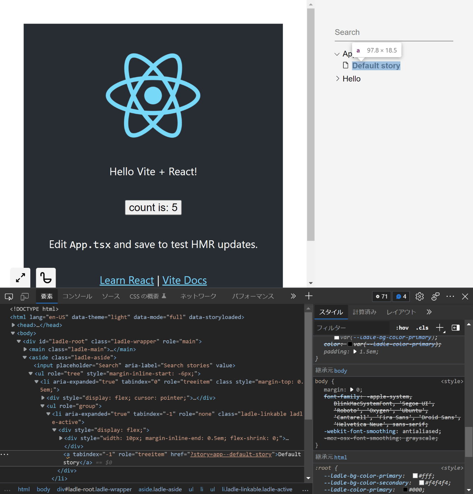Click the inherited-from body link
The width and height of the screenshot is (473, 494).
click(341, 370)
